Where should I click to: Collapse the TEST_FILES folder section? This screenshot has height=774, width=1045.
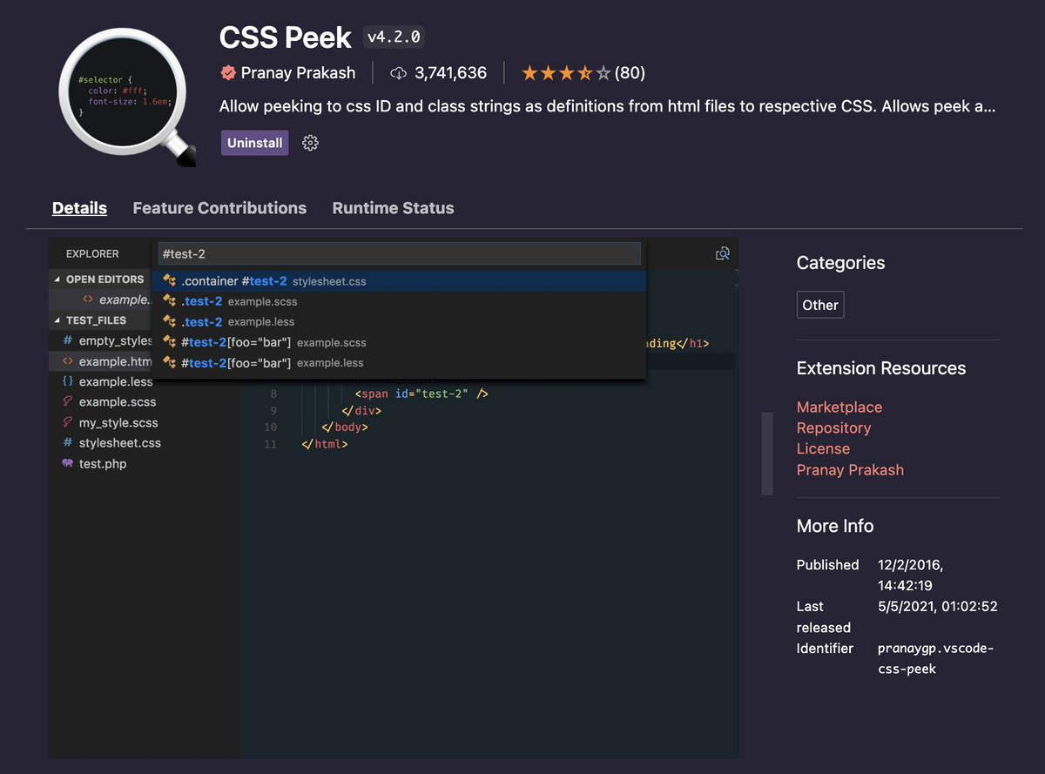(x=58, y=320)
